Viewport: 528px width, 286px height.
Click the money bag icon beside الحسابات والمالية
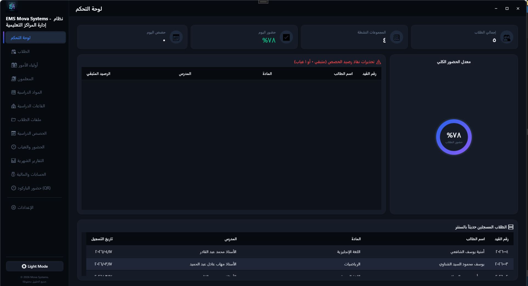(x=13, y=174)
